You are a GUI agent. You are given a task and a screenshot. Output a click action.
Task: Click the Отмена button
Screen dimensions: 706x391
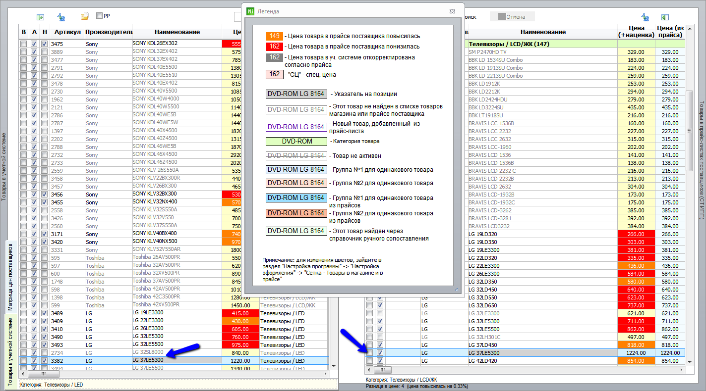coord(511,17)
